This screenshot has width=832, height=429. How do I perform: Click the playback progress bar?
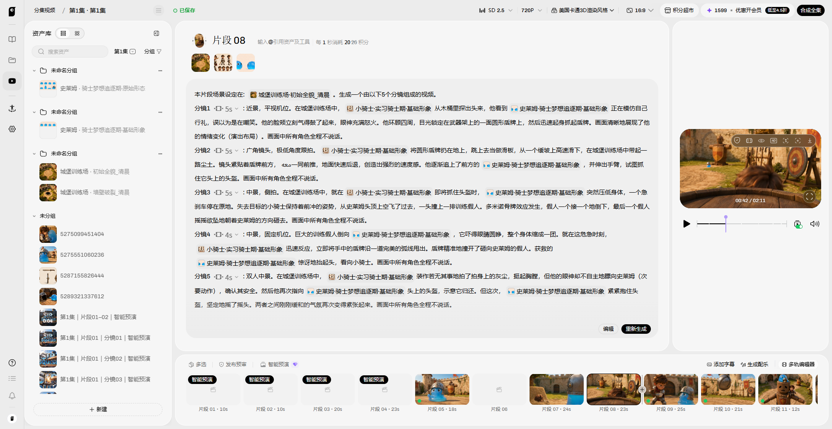coord(741,224)
